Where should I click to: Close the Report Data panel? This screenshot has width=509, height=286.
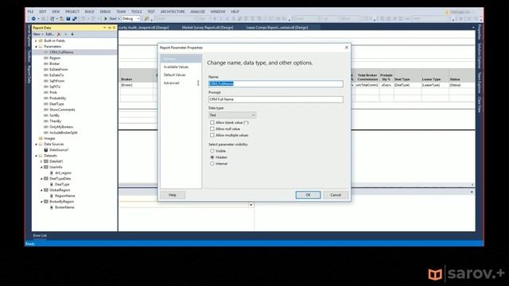click(114, 28)
